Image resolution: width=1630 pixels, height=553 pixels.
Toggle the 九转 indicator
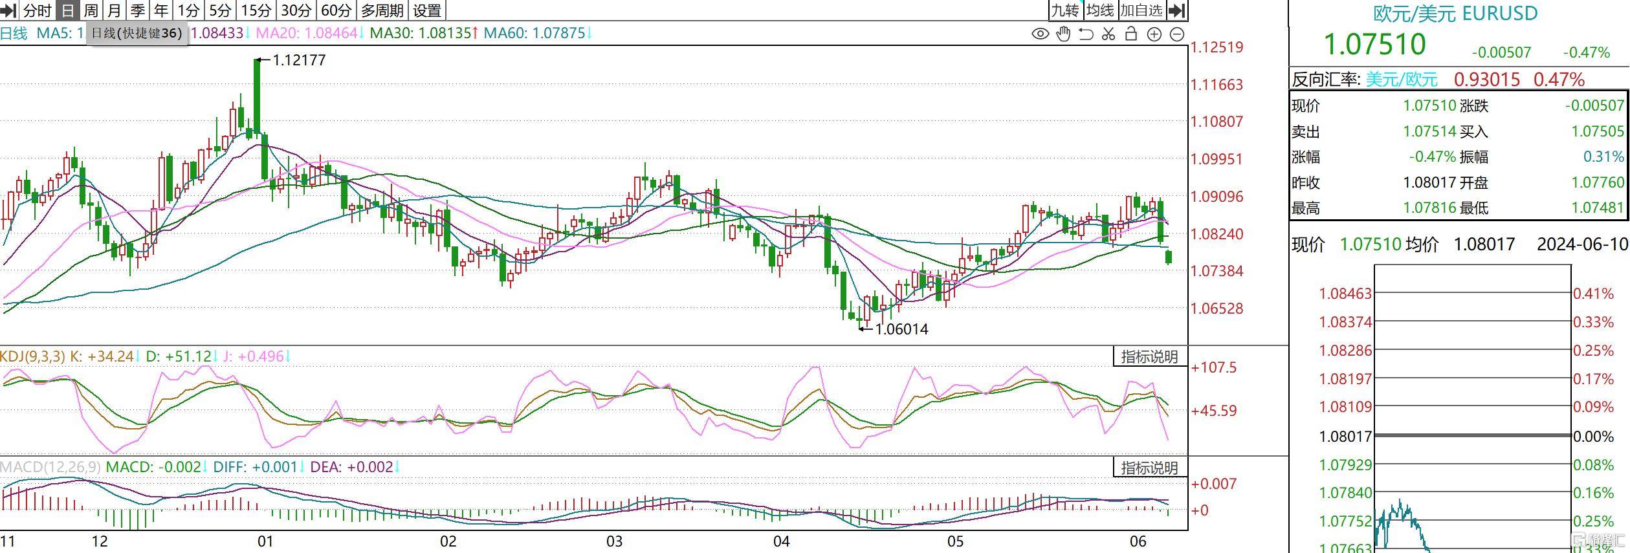point(1064,10)
